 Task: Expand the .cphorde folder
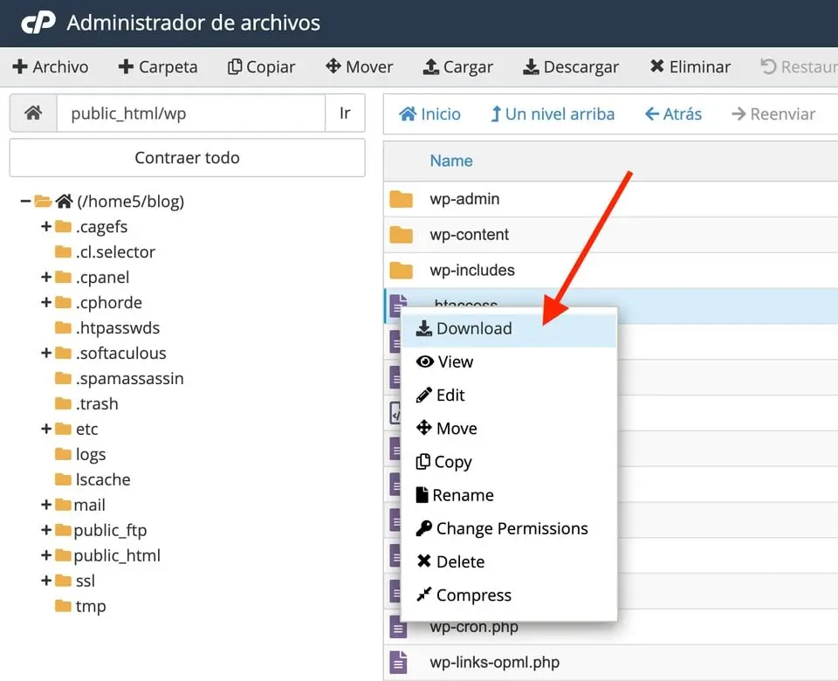click(x=46, y=303)
